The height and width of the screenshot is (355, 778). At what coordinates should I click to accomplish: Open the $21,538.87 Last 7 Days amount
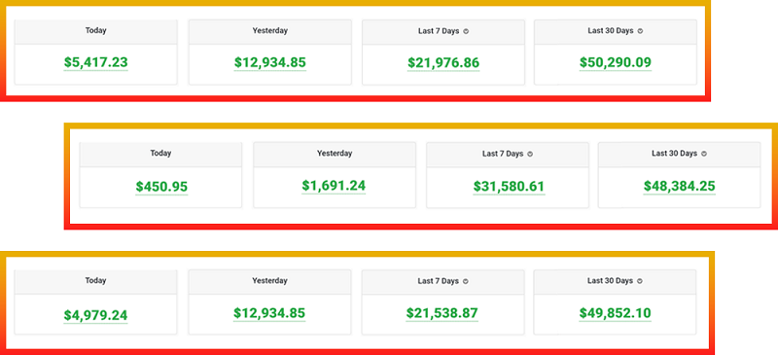(x=442, y=313)
